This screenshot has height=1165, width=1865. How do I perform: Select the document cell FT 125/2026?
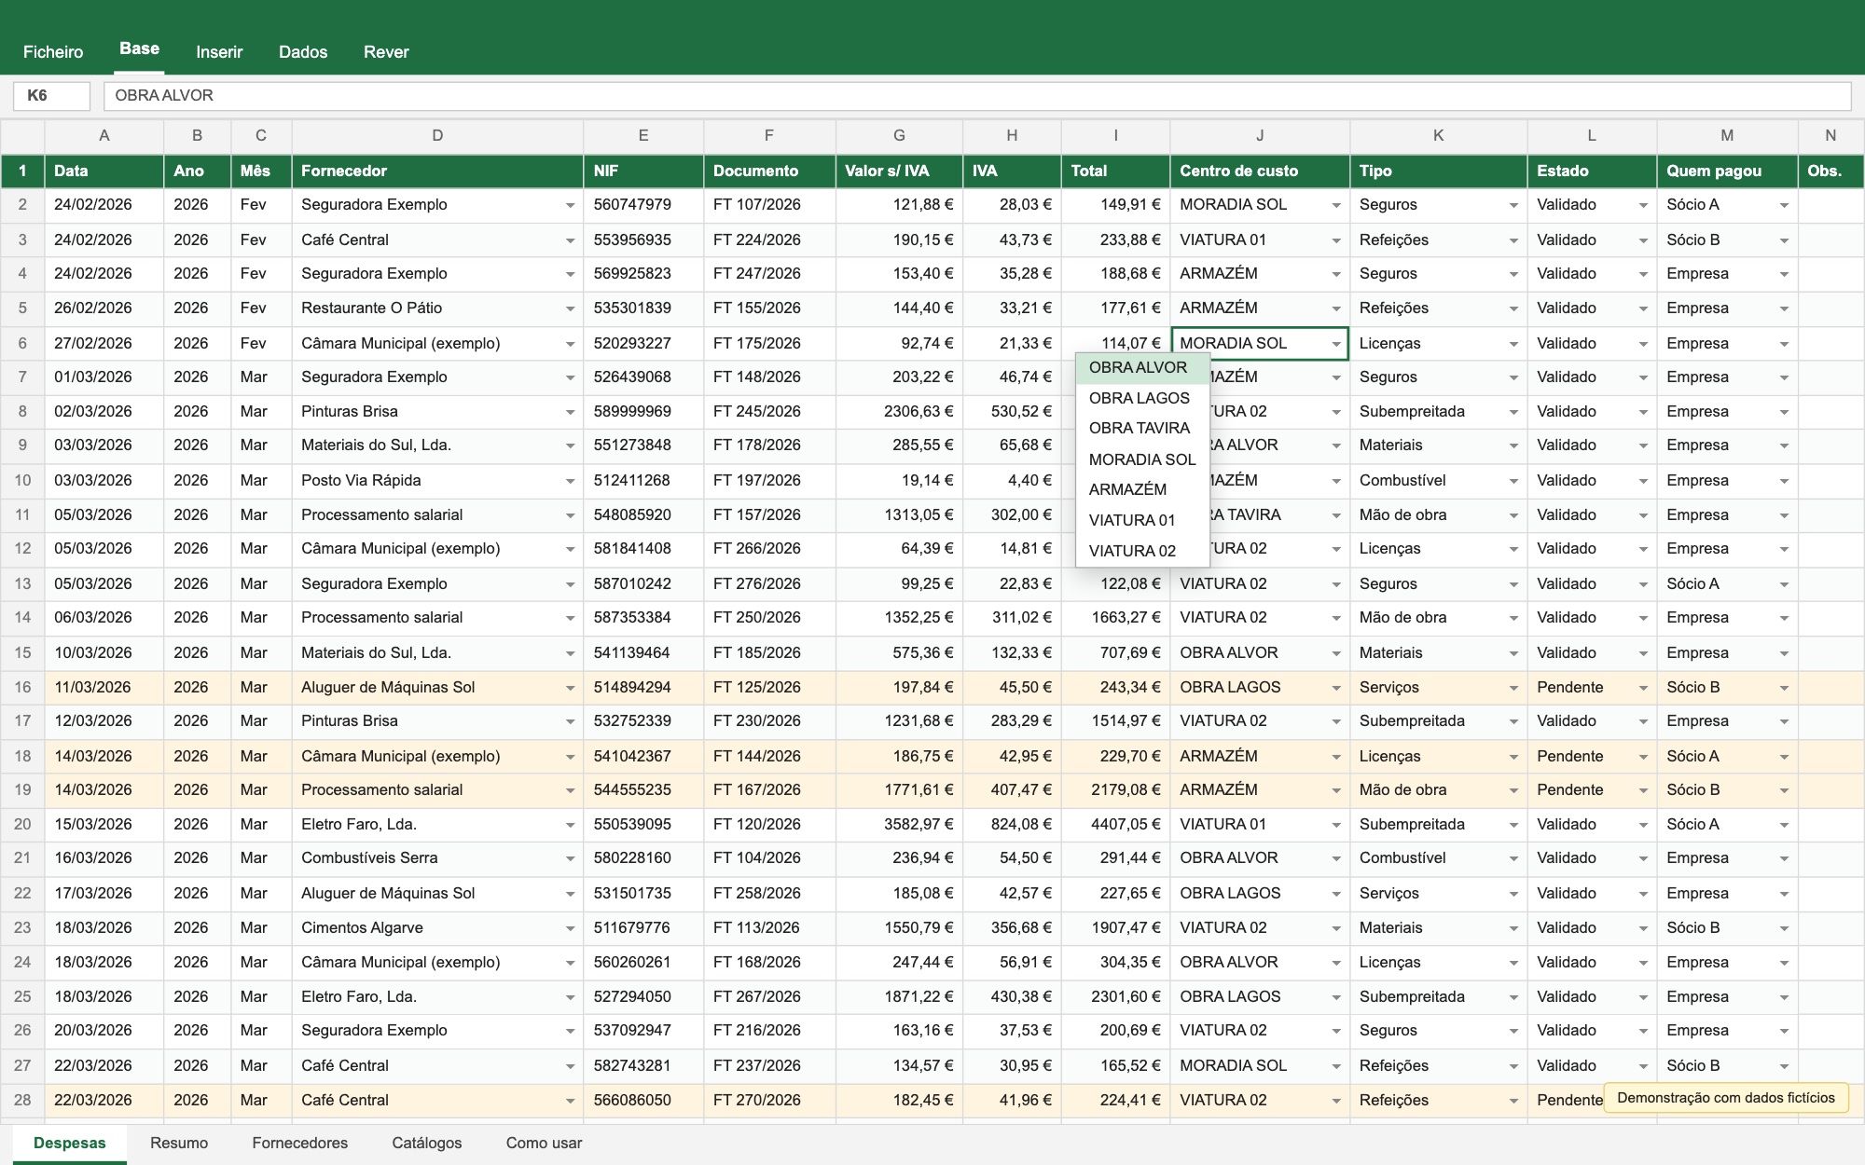pos(769,688)
